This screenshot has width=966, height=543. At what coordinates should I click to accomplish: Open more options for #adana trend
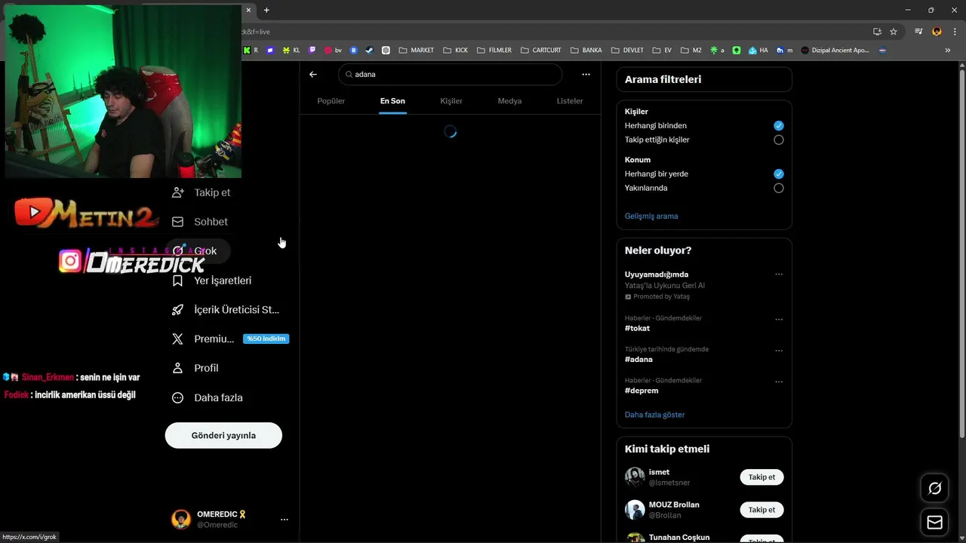click(779, 351)
